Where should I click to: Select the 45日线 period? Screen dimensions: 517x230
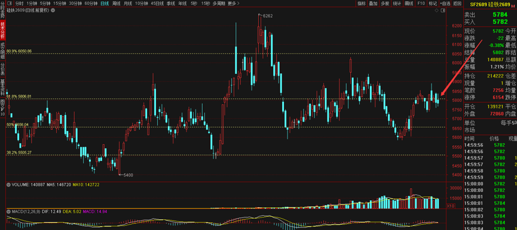(157, 4)
